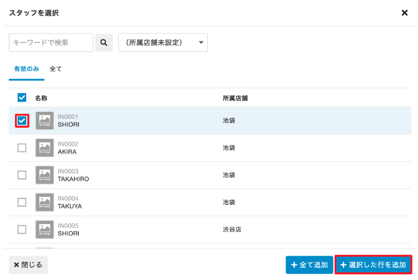Click the No Image thumbnail for IN0001 SHIORI
418x280 pixels.
pos(44,121)
